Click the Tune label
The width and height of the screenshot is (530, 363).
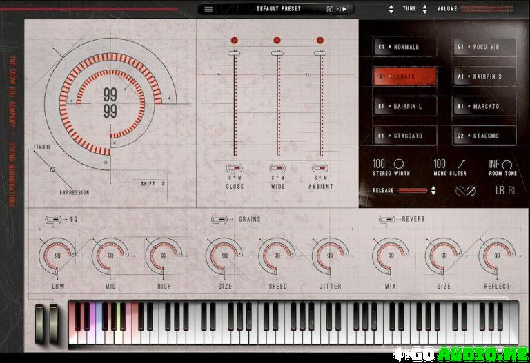[409, 9]
